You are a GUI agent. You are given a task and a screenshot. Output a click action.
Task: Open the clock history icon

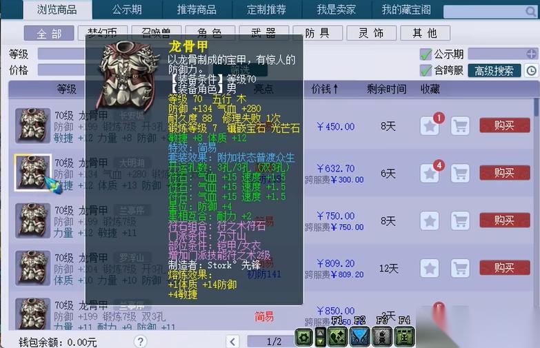(x=532, y=70)
